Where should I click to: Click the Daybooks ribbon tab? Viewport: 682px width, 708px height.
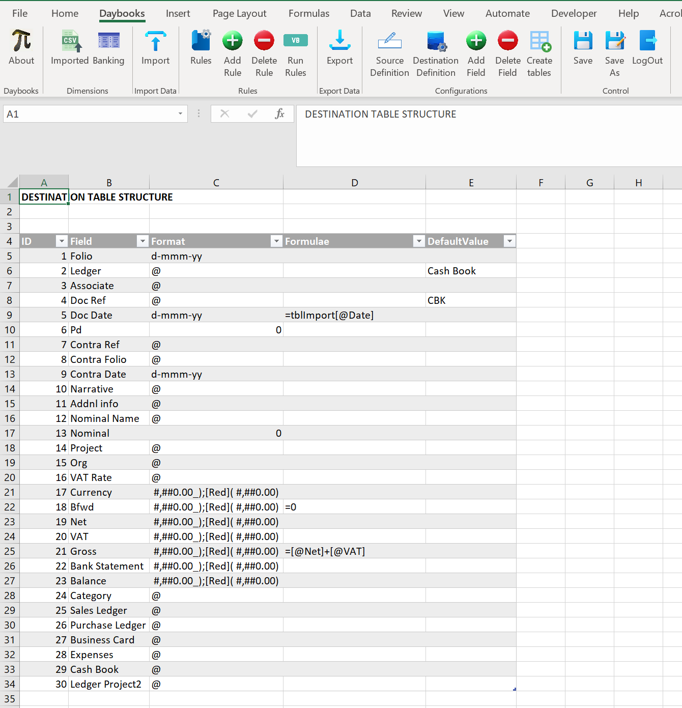click(122, 13)
